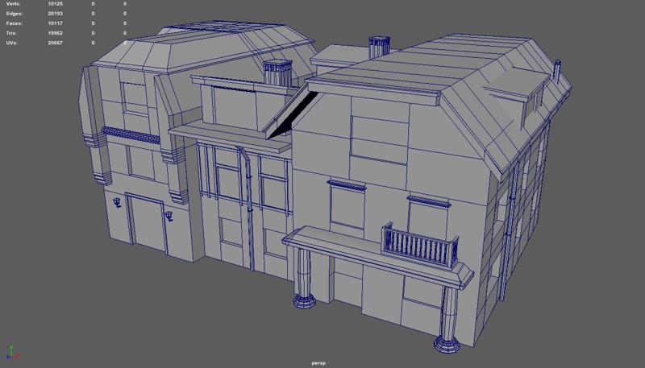Screen dimensions: 645x368
Task: Click the Faces value 10117
Action: (x=55, y=23)
